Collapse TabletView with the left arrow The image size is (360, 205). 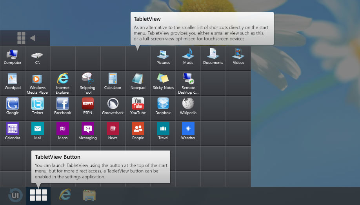click(x=33, y=38)
